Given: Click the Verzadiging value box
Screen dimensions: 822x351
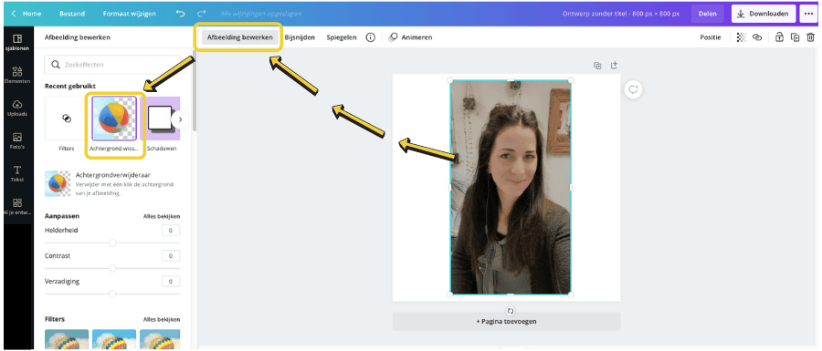Looking at the screenshot, I should coord(171,282).
